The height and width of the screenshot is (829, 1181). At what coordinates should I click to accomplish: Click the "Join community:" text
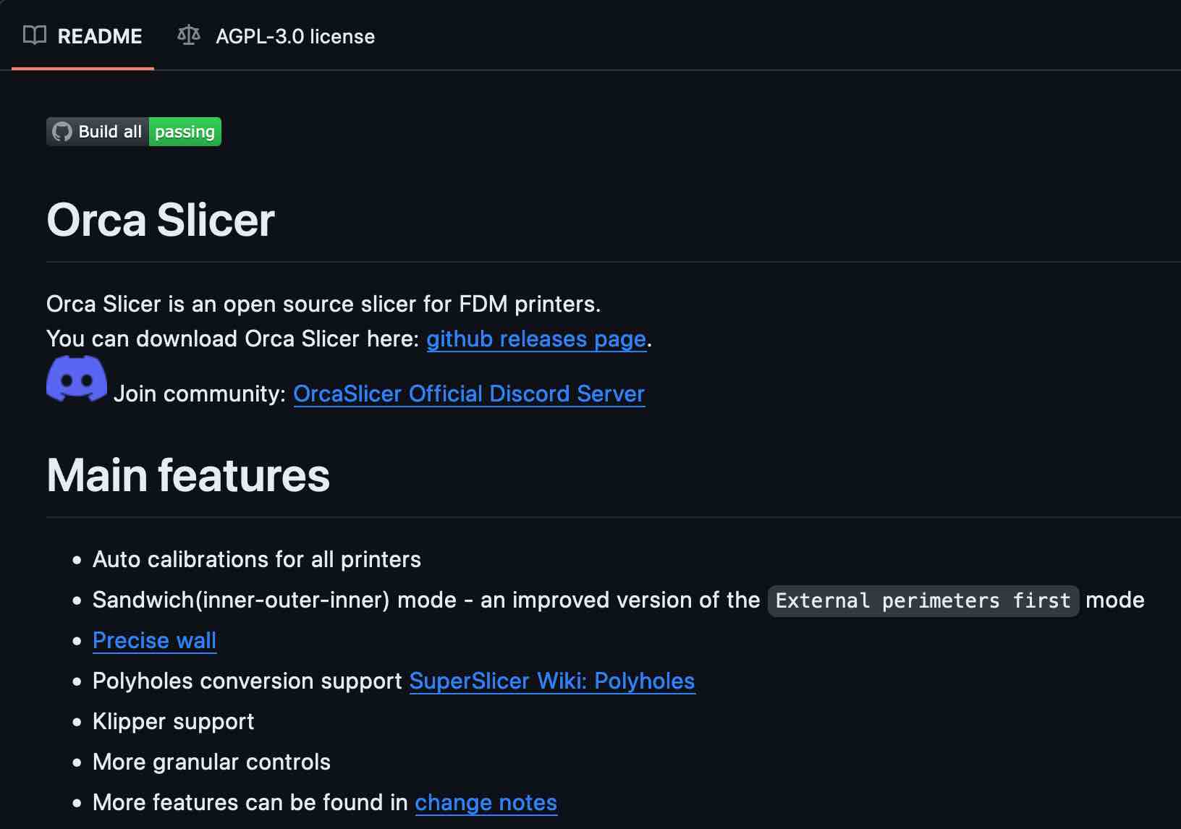tap(200, 394)
